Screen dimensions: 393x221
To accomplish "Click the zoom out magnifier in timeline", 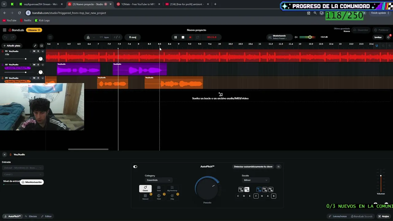I will 383,46.
